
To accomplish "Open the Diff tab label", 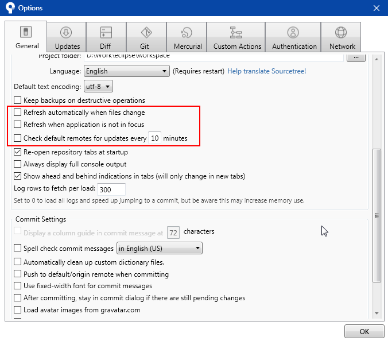I will 106,46.
